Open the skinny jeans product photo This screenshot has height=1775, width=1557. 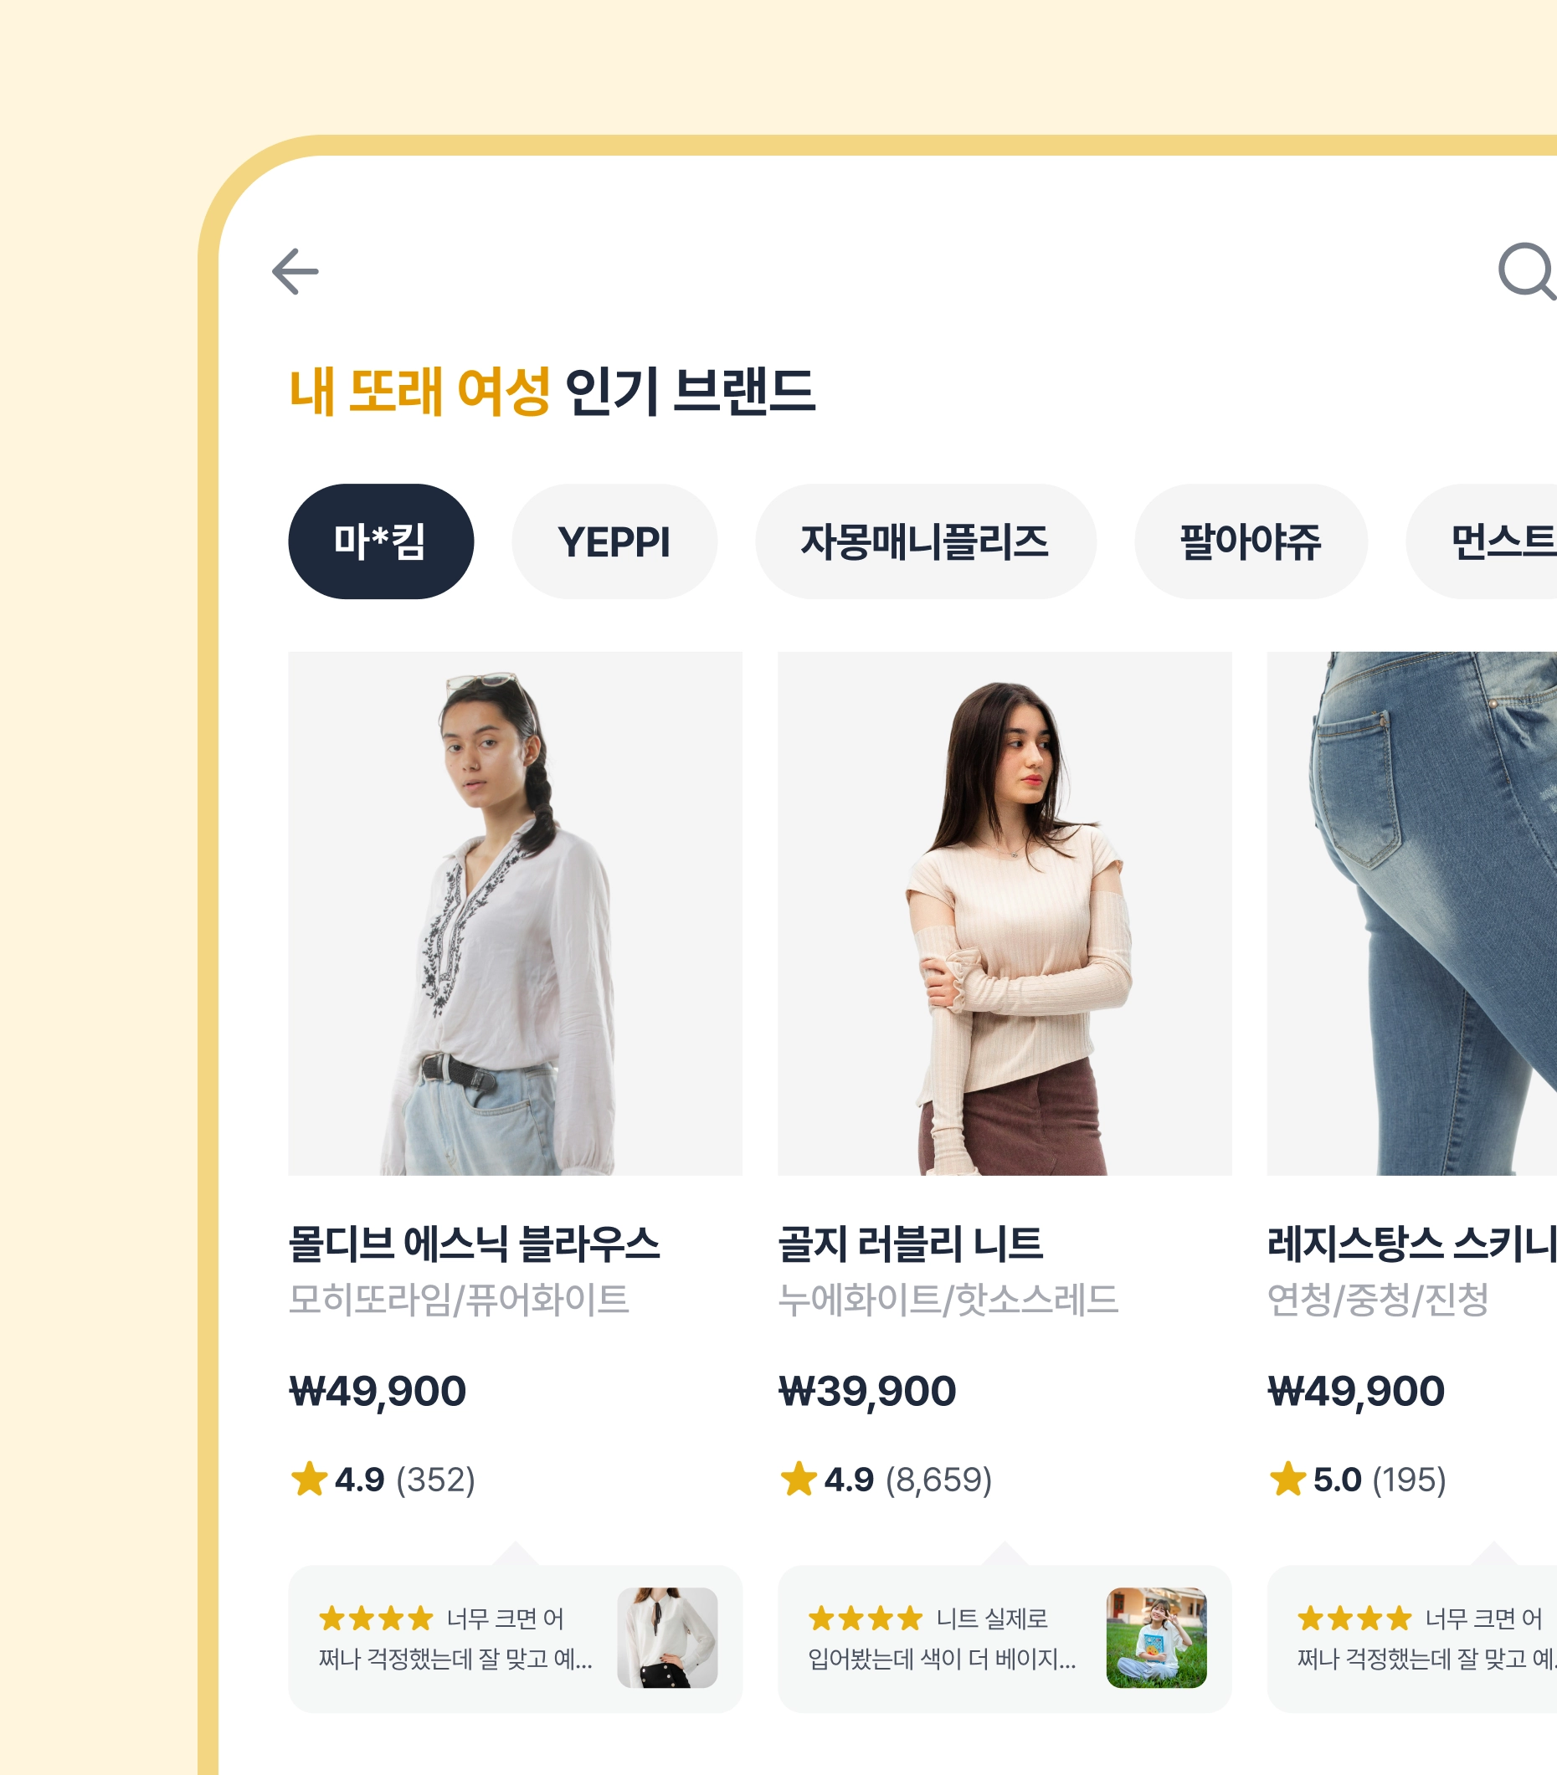(1412, 914)
